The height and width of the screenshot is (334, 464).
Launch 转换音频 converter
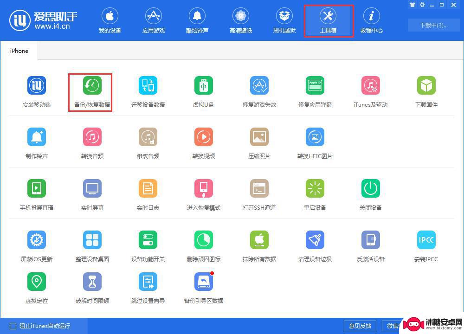tap(92, 143)
